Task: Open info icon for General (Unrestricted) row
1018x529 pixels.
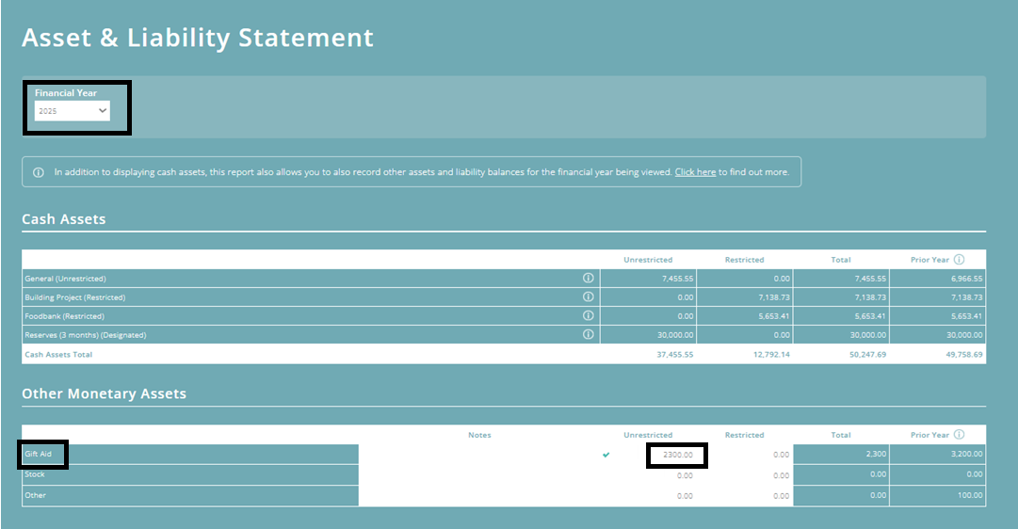Action: point(589,278)
